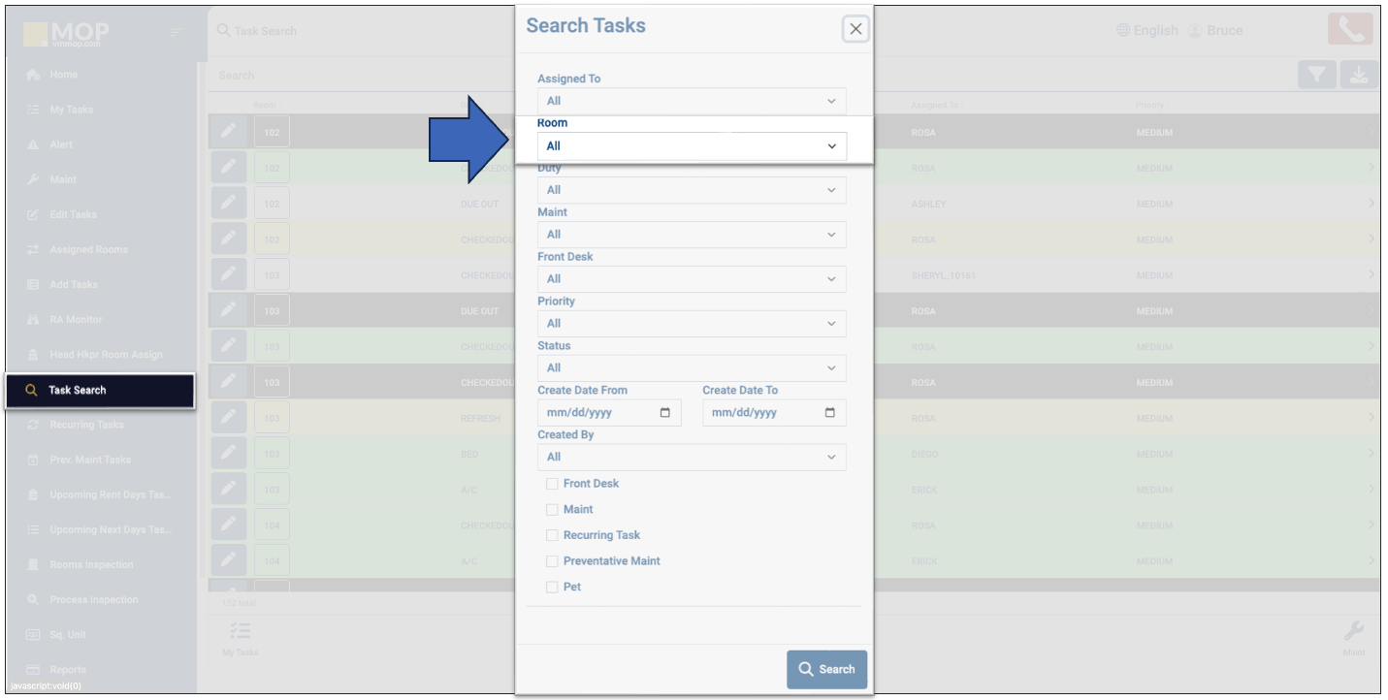Open the filter funnel icon

(x=1316, y=75)
